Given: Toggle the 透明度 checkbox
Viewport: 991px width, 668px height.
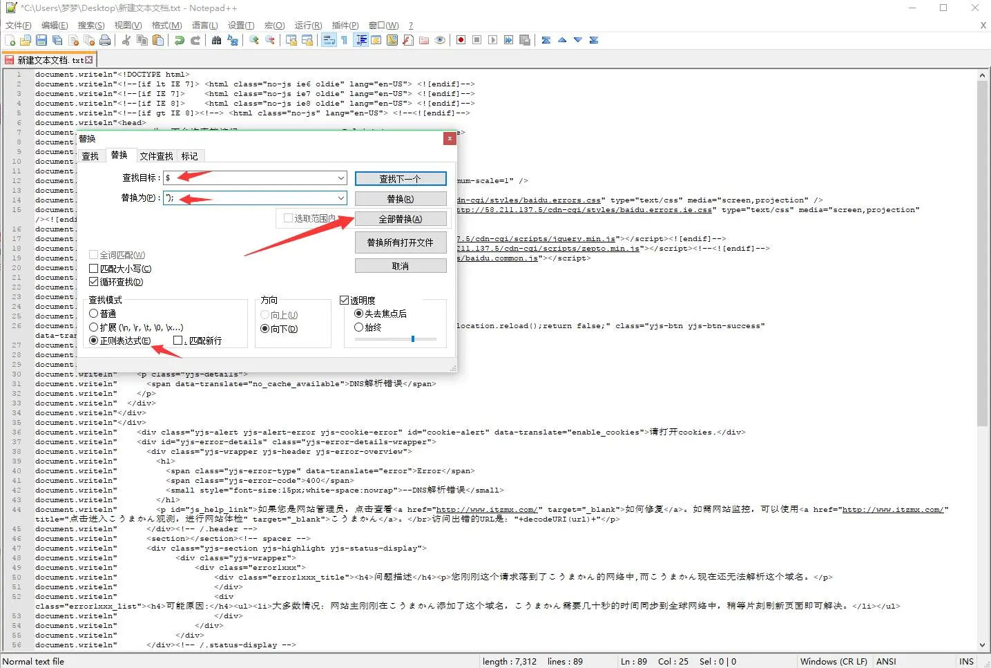Looking at the screenshot, I should pyautogui.click(x=344, y=300).
